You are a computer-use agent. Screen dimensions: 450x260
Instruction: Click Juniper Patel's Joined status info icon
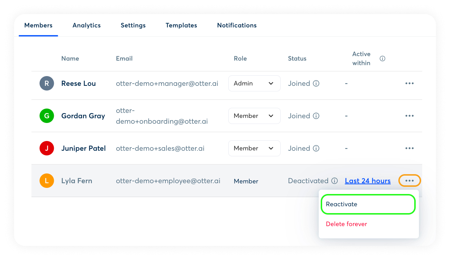(x=316, y=149)
